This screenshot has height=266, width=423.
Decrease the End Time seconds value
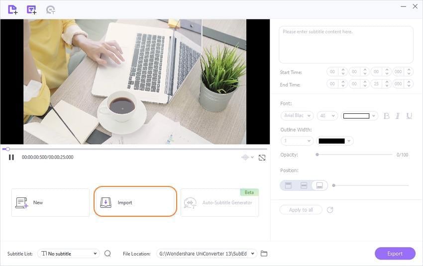click(x=387, y=86)
